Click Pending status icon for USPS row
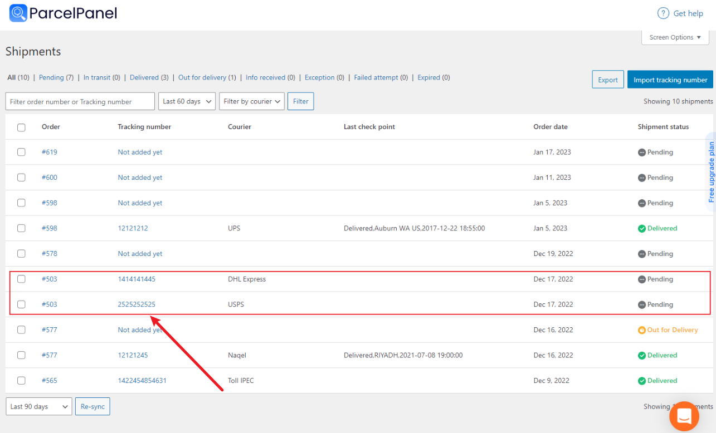 click(642, 304)
